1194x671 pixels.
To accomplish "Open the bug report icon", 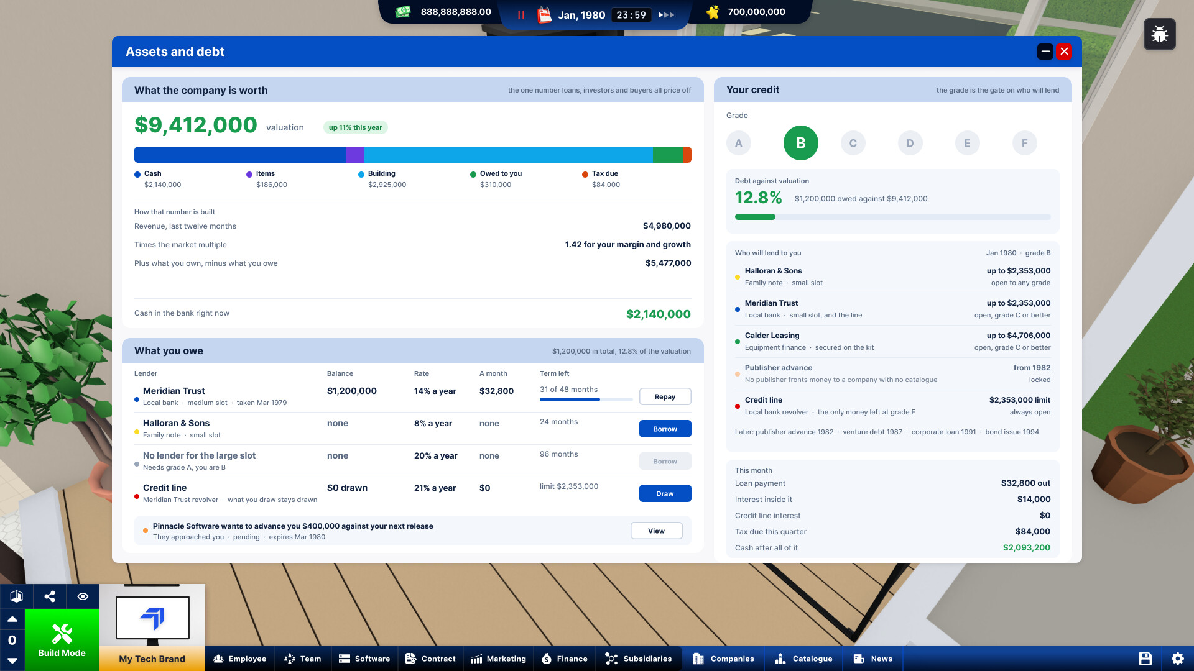I will [1159, 34].
